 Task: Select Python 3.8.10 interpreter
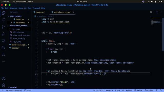pyautogui.click(x=14, y=90)
